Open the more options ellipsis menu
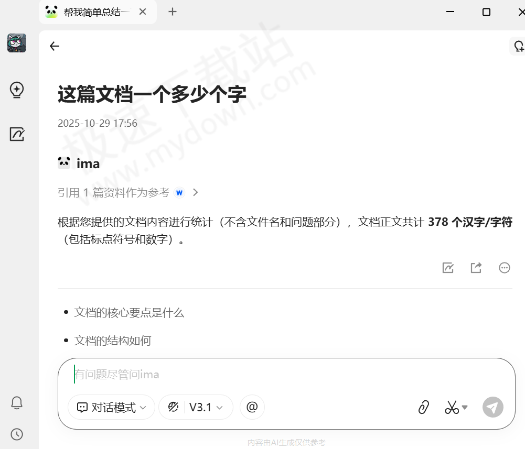This screenshot has height=449, width=525. (x=505, y=268)
